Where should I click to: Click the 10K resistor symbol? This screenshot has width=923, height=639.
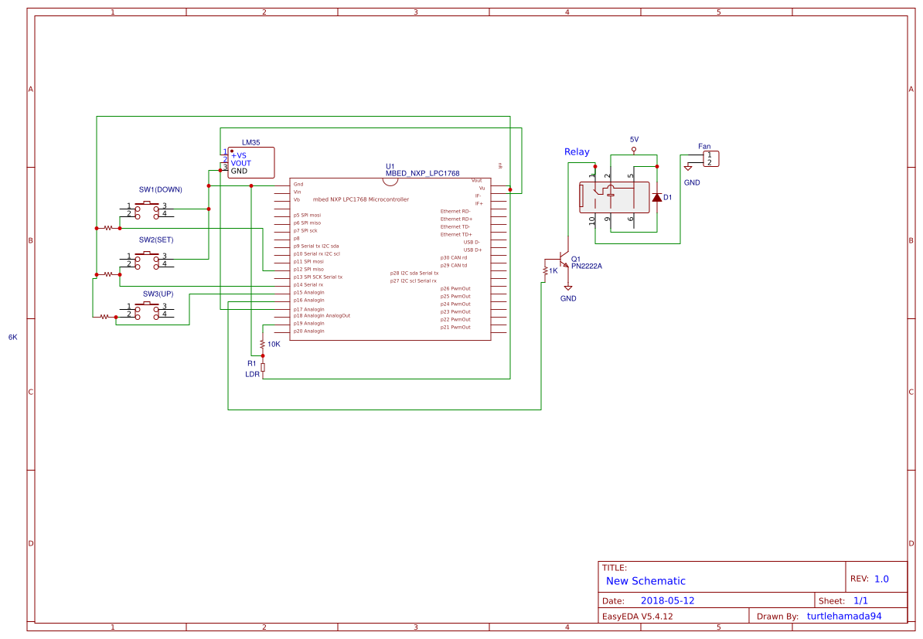pyautogui.click(x=261, y=343)
